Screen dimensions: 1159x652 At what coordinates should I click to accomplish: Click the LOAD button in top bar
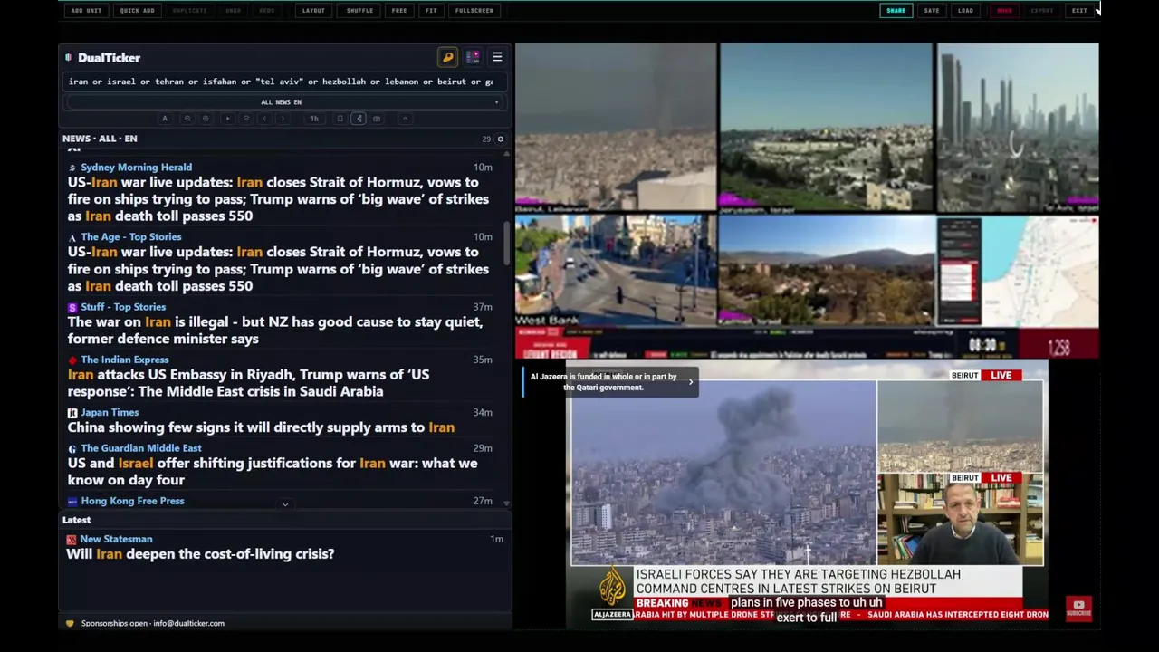point(965,11)
